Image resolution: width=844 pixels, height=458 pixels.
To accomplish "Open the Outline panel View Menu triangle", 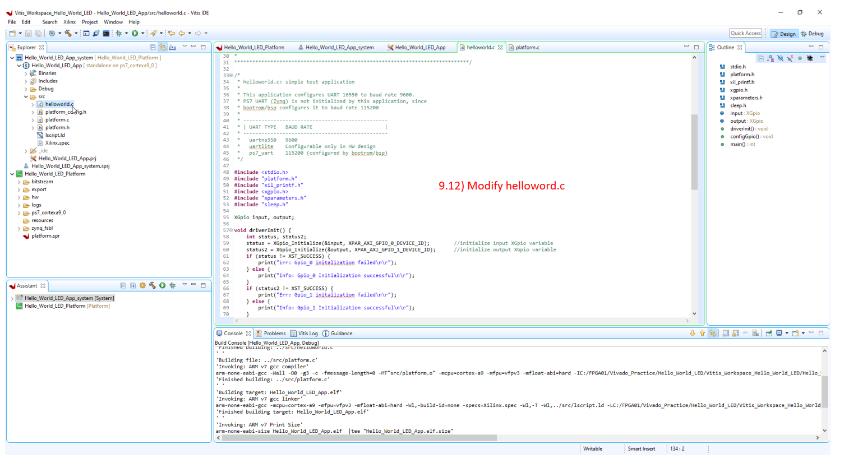I will (x=822, y=58).
